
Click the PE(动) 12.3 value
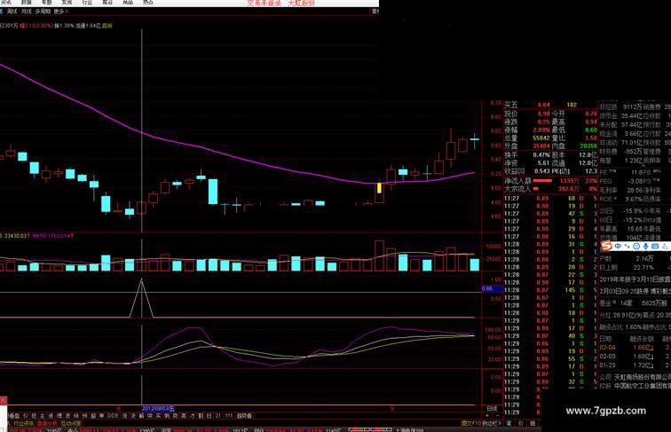[591, 171]
